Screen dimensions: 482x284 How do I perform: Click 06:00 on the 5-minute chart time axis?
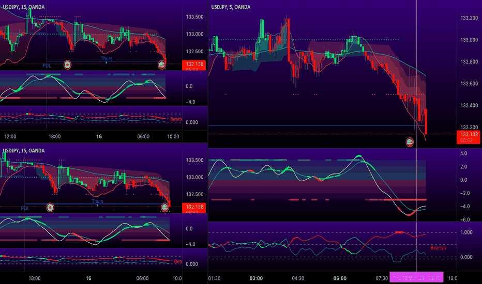pyautogui.click(x=340, y=278)
